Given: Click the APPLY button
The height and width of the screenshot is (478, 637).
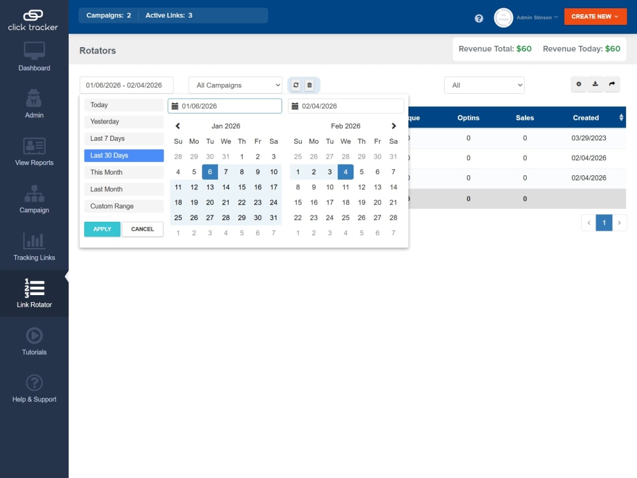Looking at the screenshot, I should click(103, 229).
